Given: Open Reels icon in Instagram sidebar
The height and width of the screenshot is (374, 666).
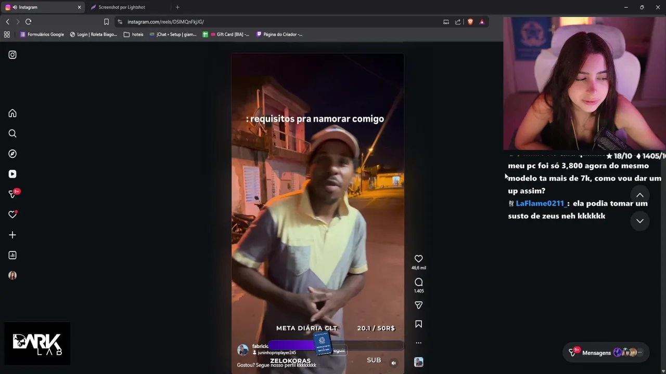Looking at the screenshot, I should coord(12,174).
